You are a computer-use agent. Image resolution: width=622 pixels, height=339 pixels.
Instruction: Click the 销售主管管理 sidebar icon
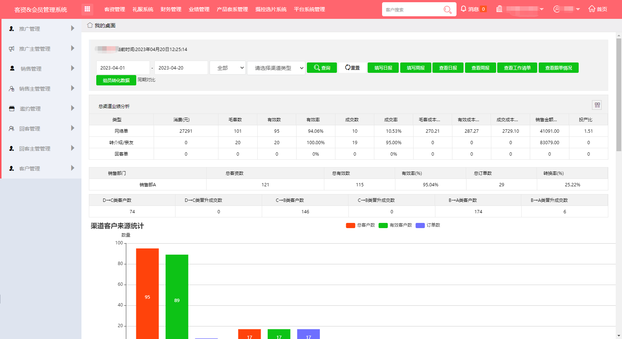(x=11, y=88)
